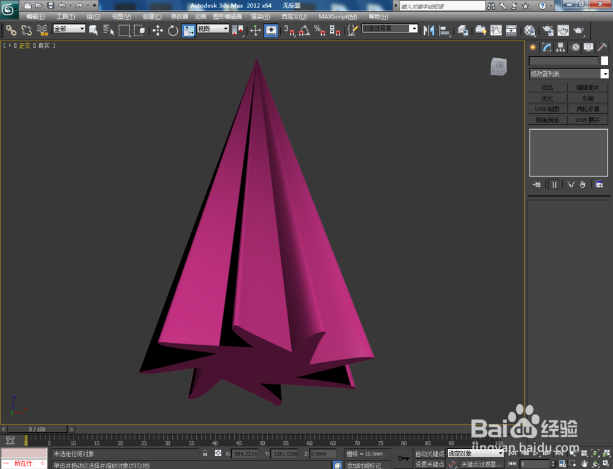The height and width of the screenshot is (469, 613).
Task: Apply the 挤出 modifier button
Action: coord(547,88)
